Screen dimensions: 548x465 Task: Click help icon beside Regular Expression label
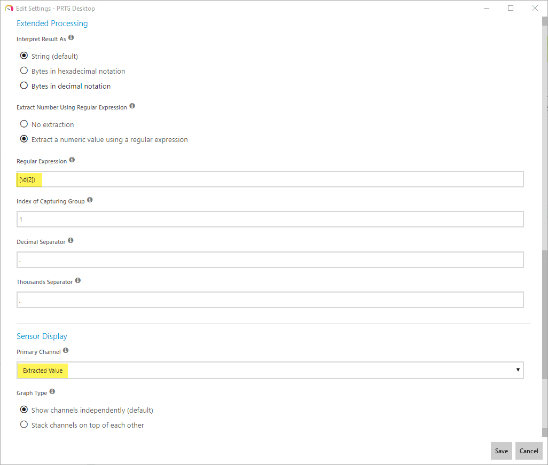[x=72, y=160]
